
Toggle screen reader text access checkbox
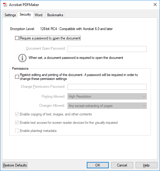(x=17, y=123)
